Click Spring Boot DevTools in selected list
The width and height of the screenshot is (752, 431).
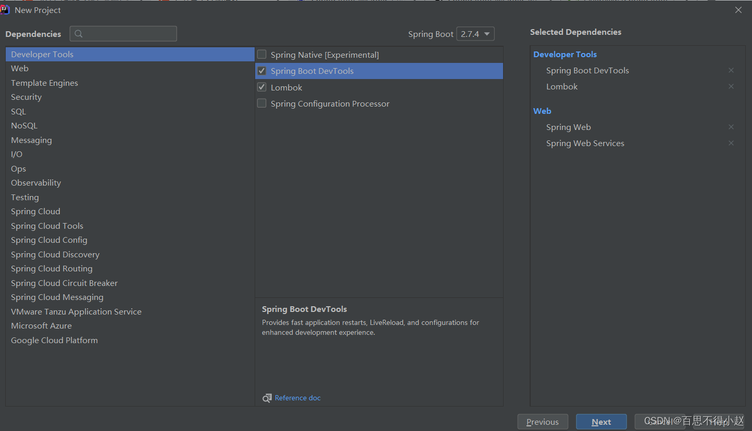click(x=587, y=70)
